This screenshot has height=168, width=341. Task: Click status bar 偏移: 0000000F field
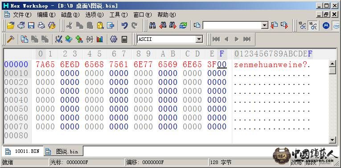coord(167,162)
